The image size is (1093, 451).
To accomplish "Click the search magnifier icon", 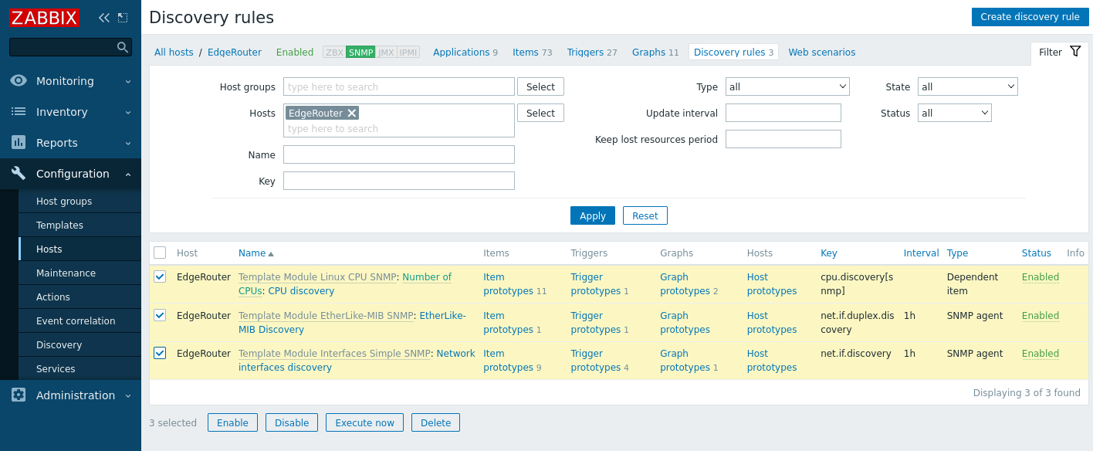I will point(122,47).
